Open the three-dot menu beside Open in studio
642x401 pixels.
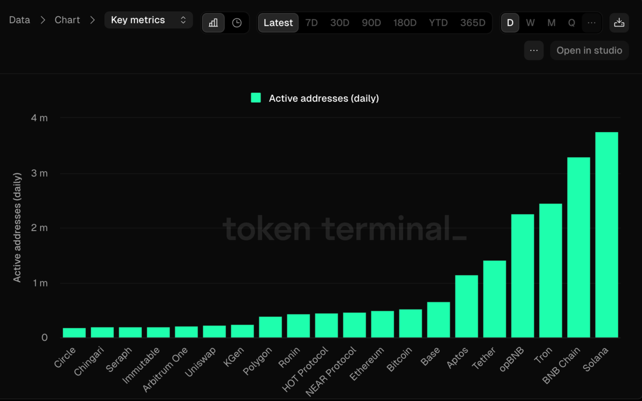534,50
